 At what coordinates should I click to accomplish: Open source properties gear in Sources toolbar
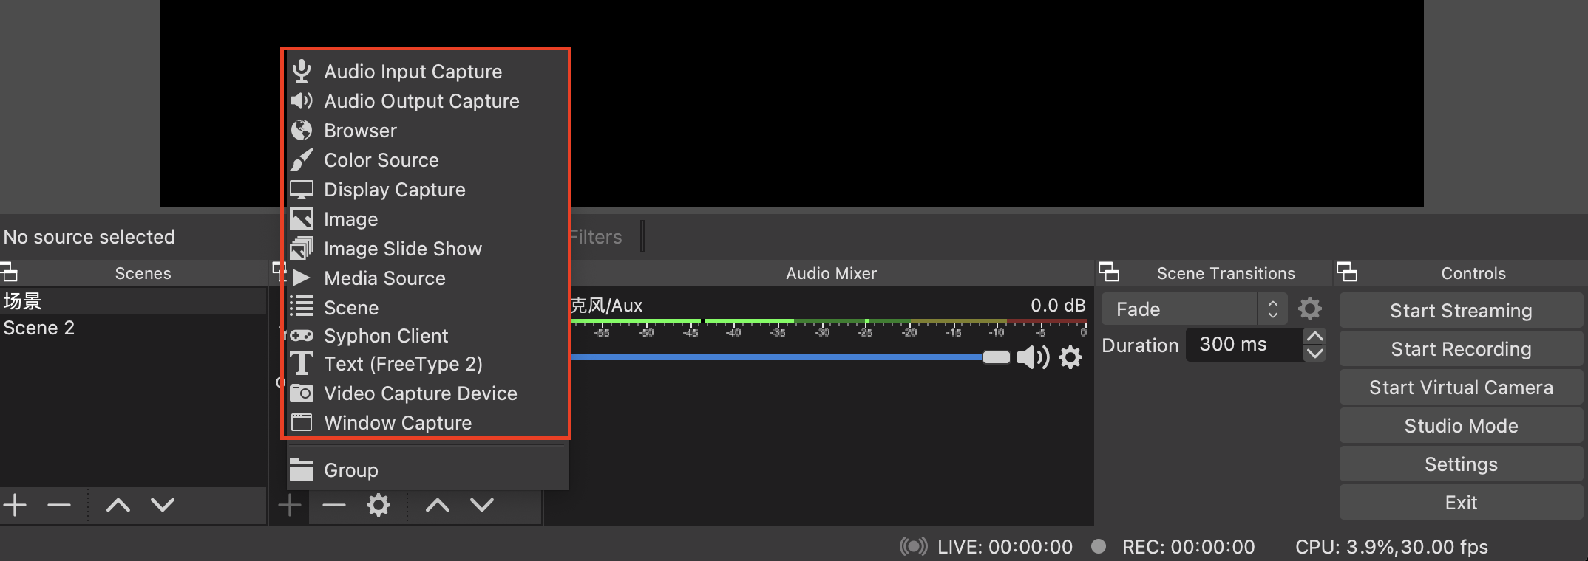(x=379, y=506)
